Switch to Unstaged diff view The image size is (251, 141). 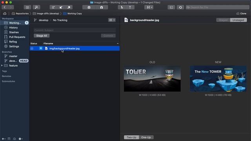[x=238, y=20]
